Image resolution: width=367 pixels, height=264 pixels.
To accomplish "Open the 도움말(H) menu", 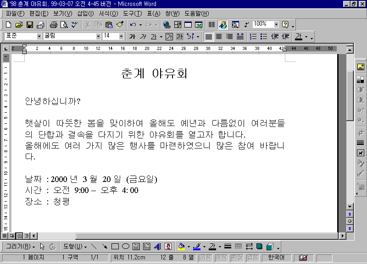I will pos(197,14).
